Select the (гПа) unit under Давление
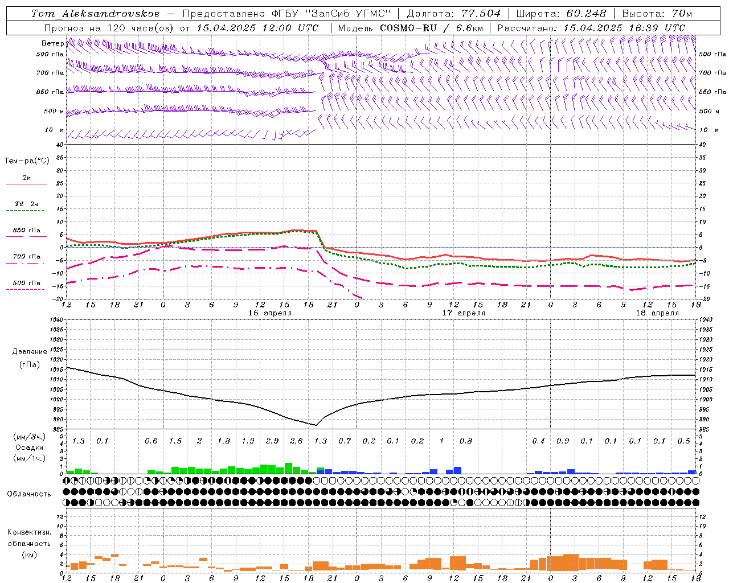This screenshot has width=729, height=583. point(29,365)
